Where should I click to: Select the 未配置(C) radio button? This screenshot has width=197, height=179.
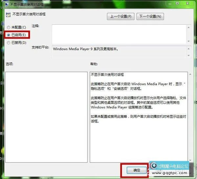tap(9, 27)
